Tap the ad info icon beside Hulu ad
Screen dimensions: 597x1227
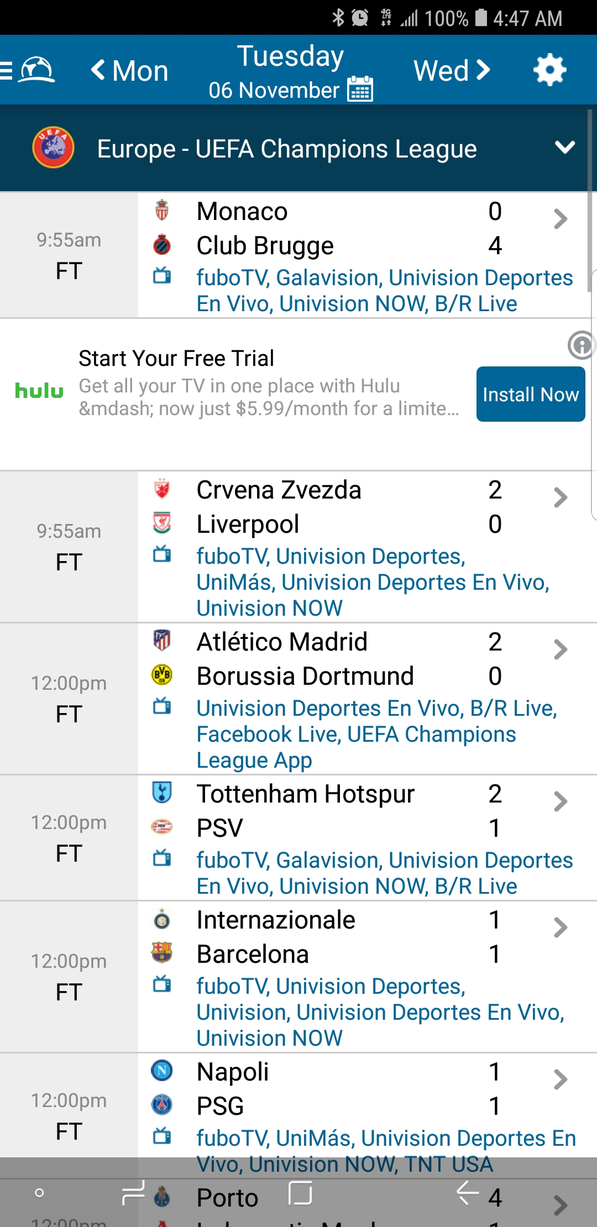point(581,345)
